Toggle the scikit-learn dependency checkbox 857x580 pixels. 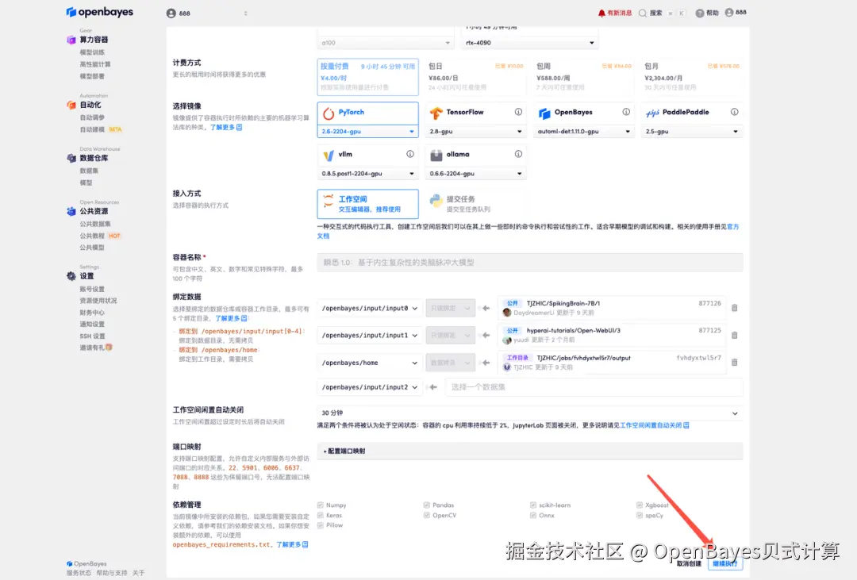533,505
